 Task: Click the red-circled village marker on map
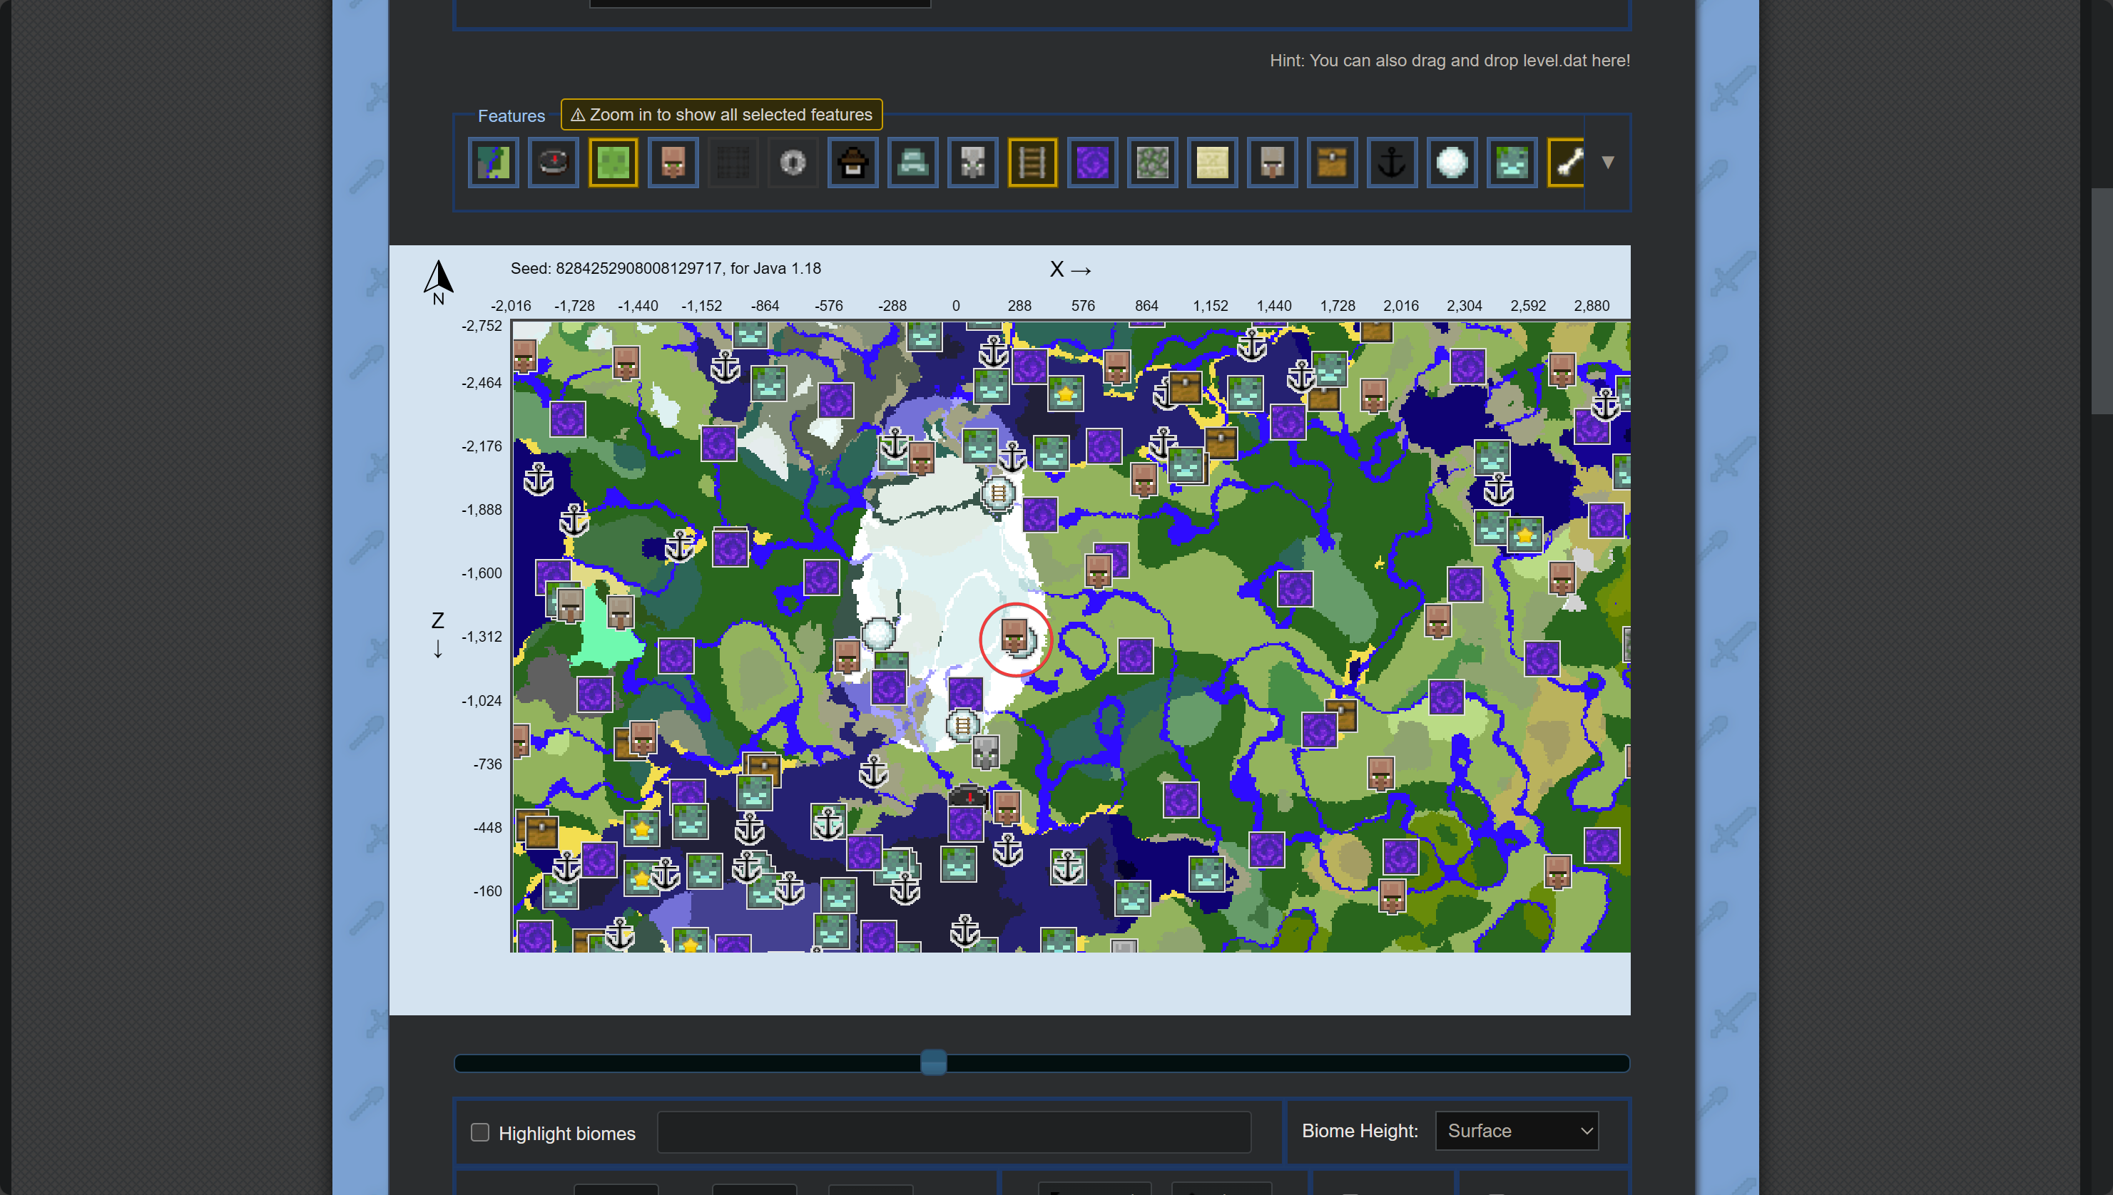(1014, 636)
